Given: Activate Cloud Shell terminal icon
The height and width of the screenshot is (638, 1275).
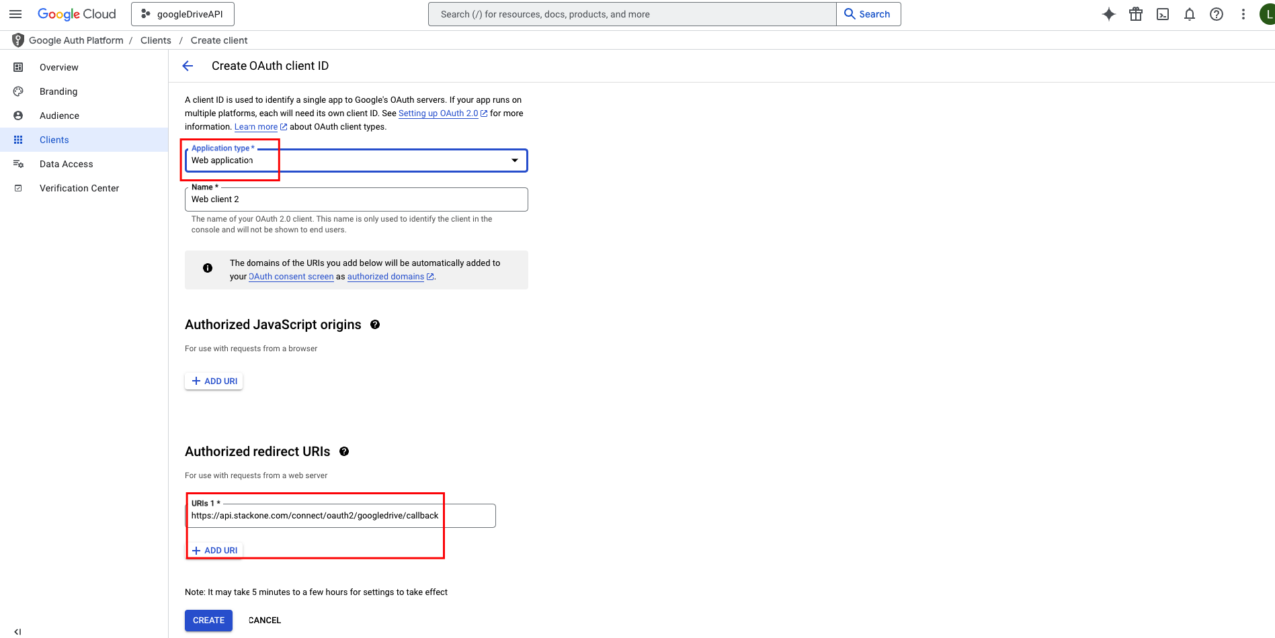Looking at the screenshot, I should click(1163, 14).
